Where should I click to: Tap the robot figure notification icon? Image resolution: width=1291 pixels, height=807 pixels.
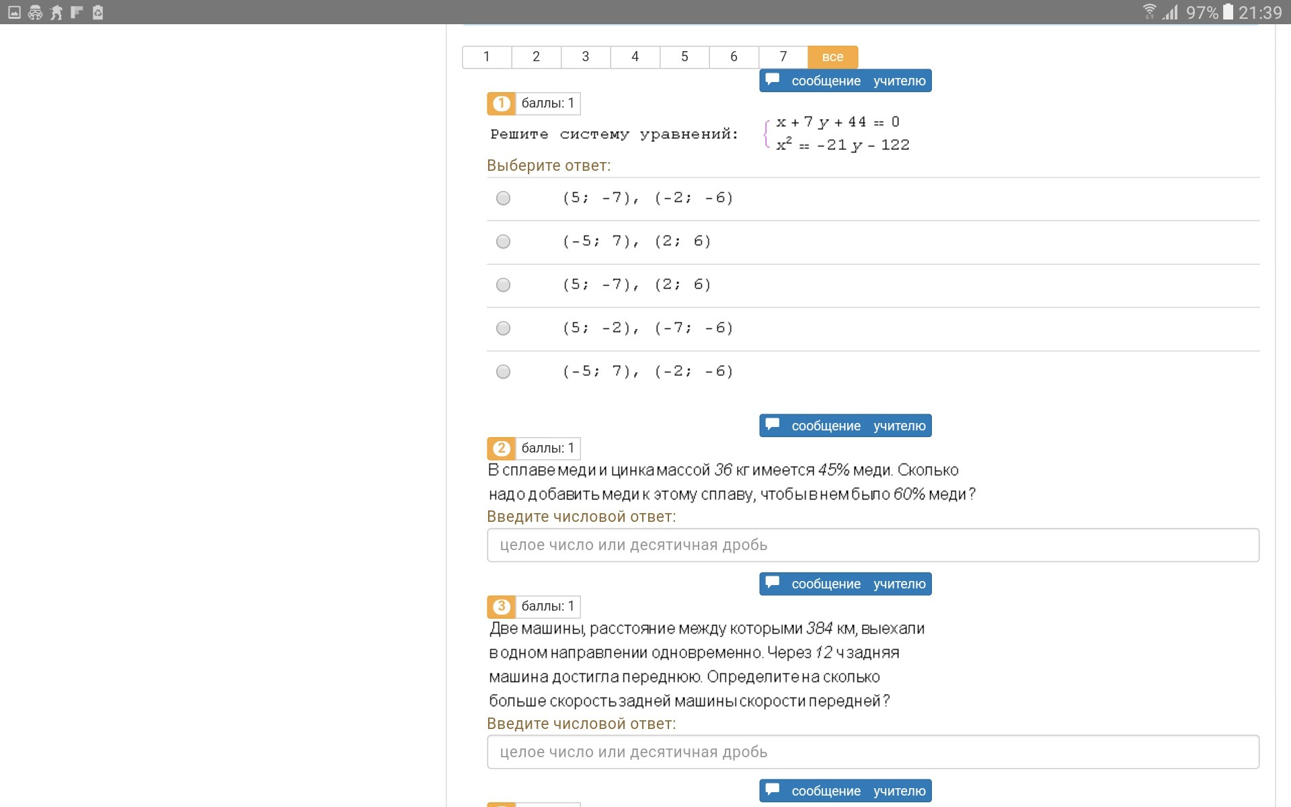[x=56, y=12]
